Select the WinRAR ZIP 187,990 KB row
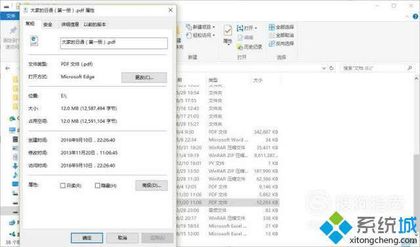 click(x=228, y=171)
